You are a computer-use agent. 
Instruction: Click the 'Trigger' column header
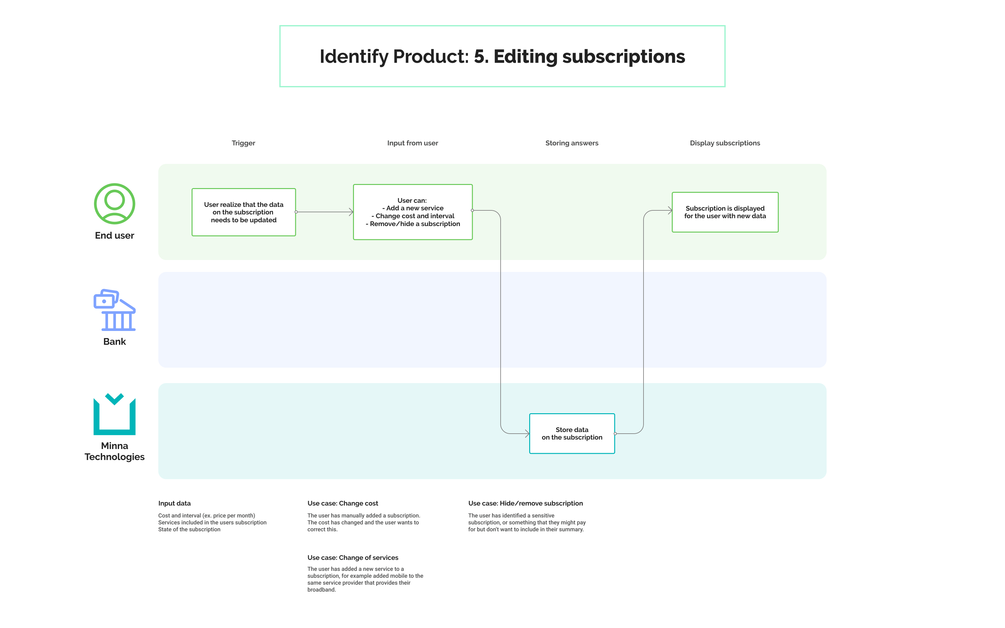point(243,143)
